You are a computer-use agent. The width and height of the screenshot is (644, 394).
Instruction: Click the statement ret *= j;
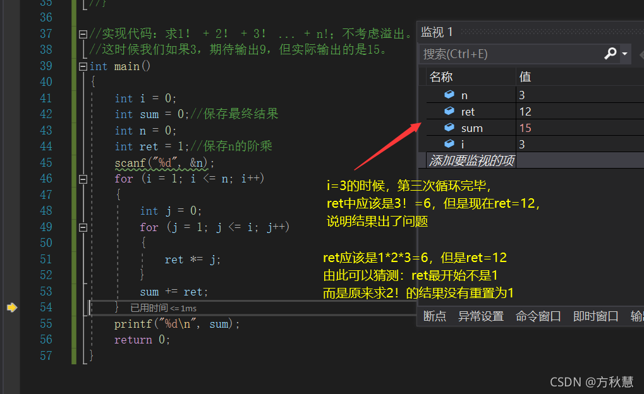point(193,260)
